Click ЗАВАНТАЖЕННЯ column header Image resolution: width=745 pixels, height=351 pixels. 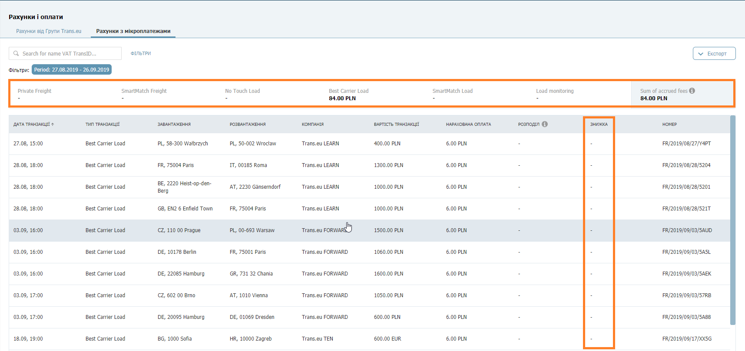tap(174, 124)
